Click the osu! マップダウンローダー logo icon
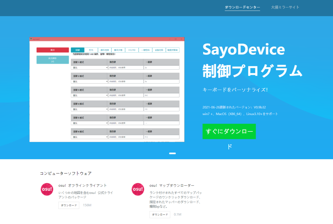Image resolution: width=333 pixels, height=224 pixels. coord(138,189)
